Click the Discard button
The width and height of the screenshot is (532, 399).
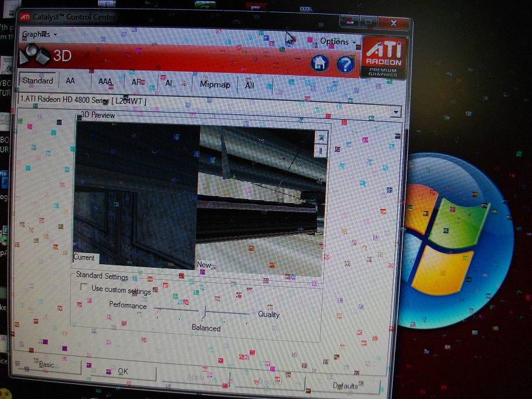click(270, 382)
